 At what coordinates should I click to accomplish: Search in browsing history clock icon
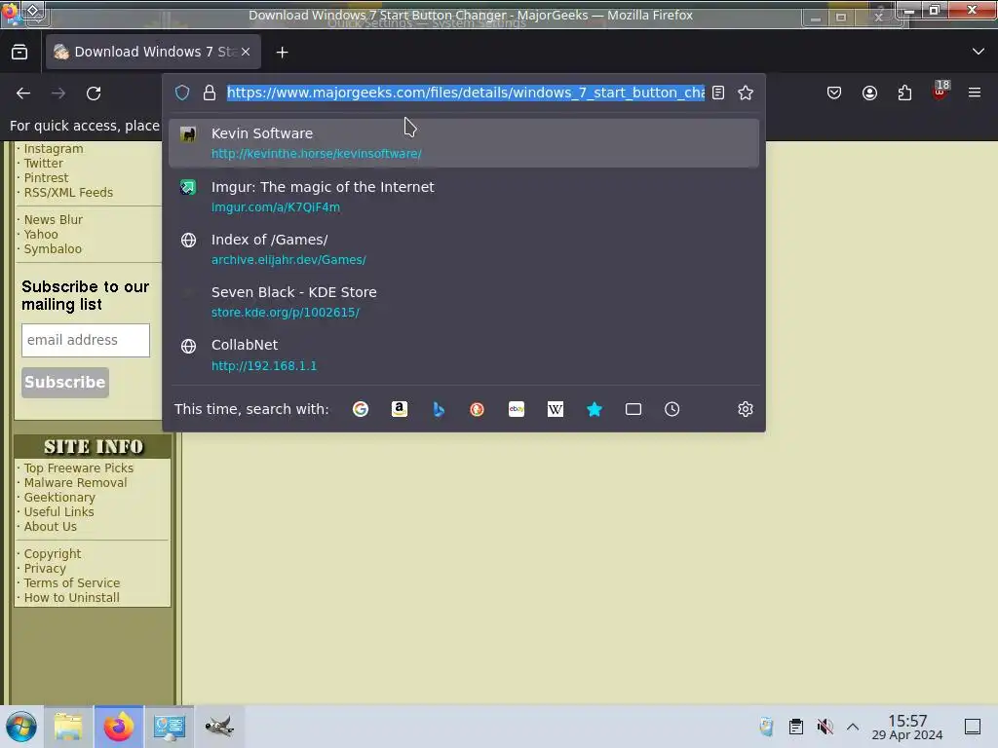672,409
